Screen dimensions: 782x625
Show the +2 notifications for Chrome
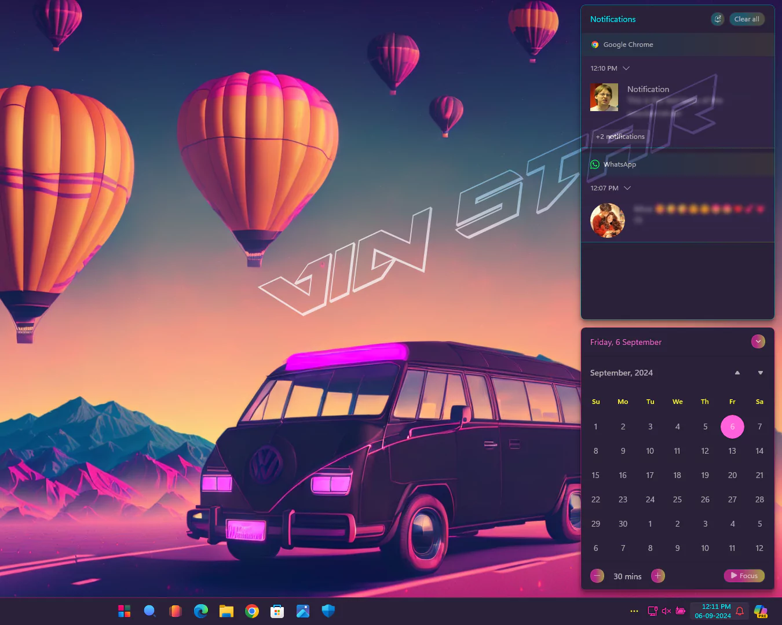[620, 137]
